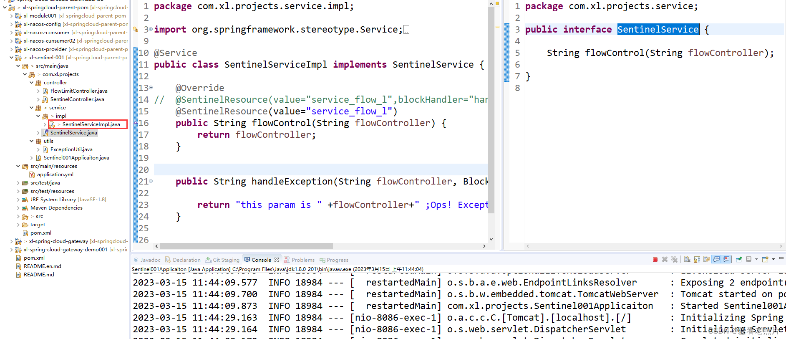Select JRE System Library entry
Viewport: 786px width, 339px height.
pyautogui.click(x=68, y=200)
